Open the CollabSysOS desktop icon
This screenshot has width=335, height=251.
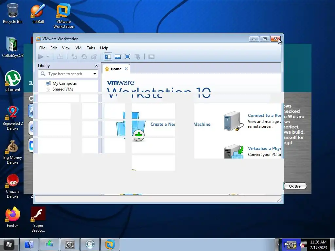pos(13,47)
